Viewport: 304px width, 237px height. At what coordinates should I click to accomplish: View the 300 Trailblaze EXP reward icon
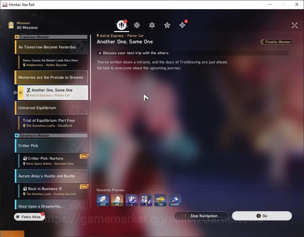click(x=103, y=200)
